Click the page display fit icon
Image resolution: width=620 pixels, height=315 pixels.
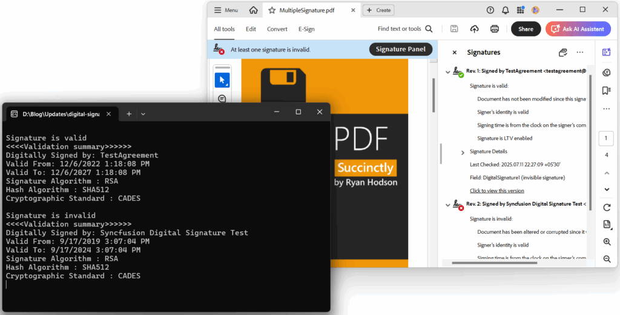[607, 224]
